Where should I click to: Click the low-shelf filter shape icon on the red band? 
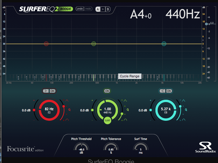(46, 91)
